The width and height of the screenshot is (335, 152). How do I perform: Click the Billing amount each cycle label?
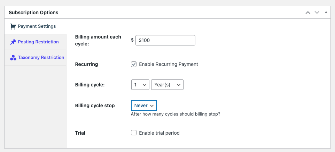tap(98, 40)
